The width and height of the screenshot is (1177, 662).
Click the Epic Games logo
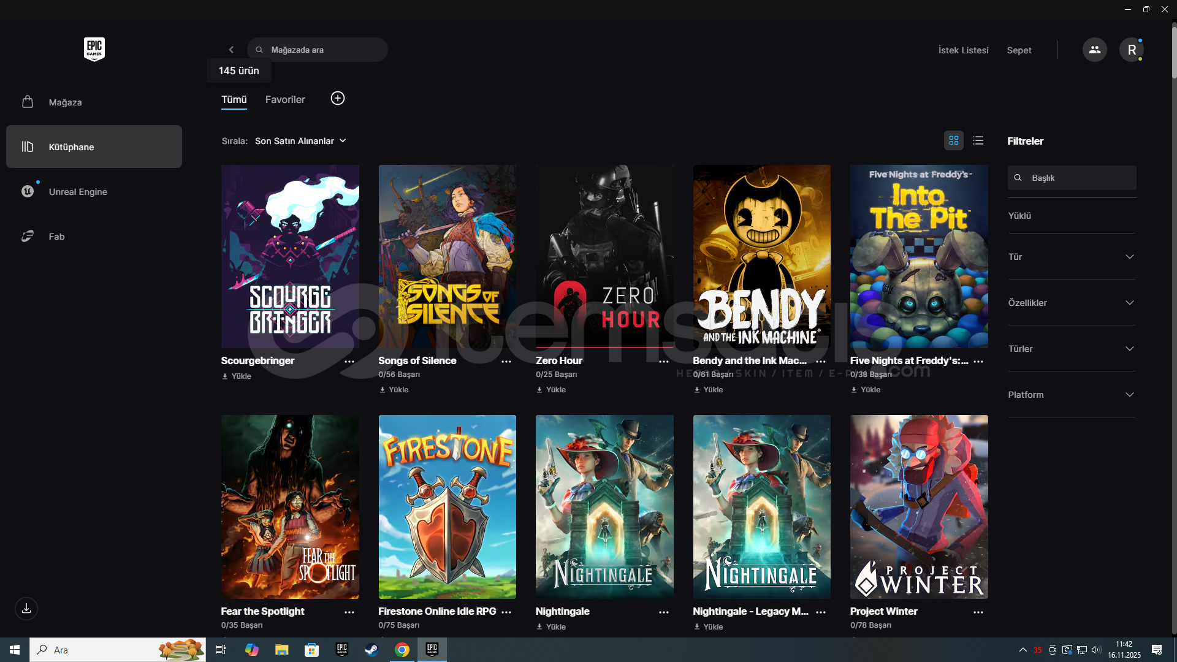click(x=94, y=49)
